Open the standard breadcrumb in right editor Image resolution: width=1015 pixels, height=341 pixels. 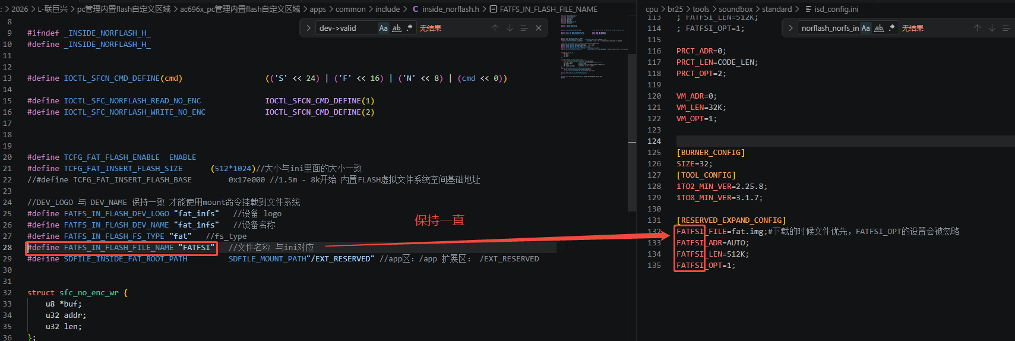point(777,9)
